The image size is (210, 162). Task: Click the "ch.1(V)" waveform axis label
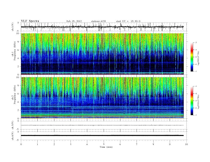coord(13,27)
